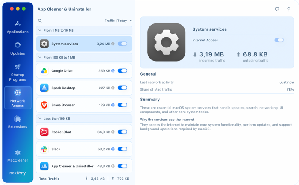The height and width of the screenshot is (185, 299).
Task: Open the Traffic | Today sort dropdown
Action: 118,21
